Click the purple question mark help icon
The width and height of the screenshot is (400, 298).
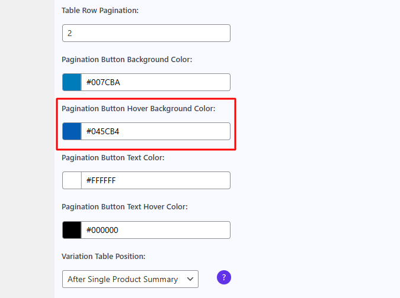(223, 277)
